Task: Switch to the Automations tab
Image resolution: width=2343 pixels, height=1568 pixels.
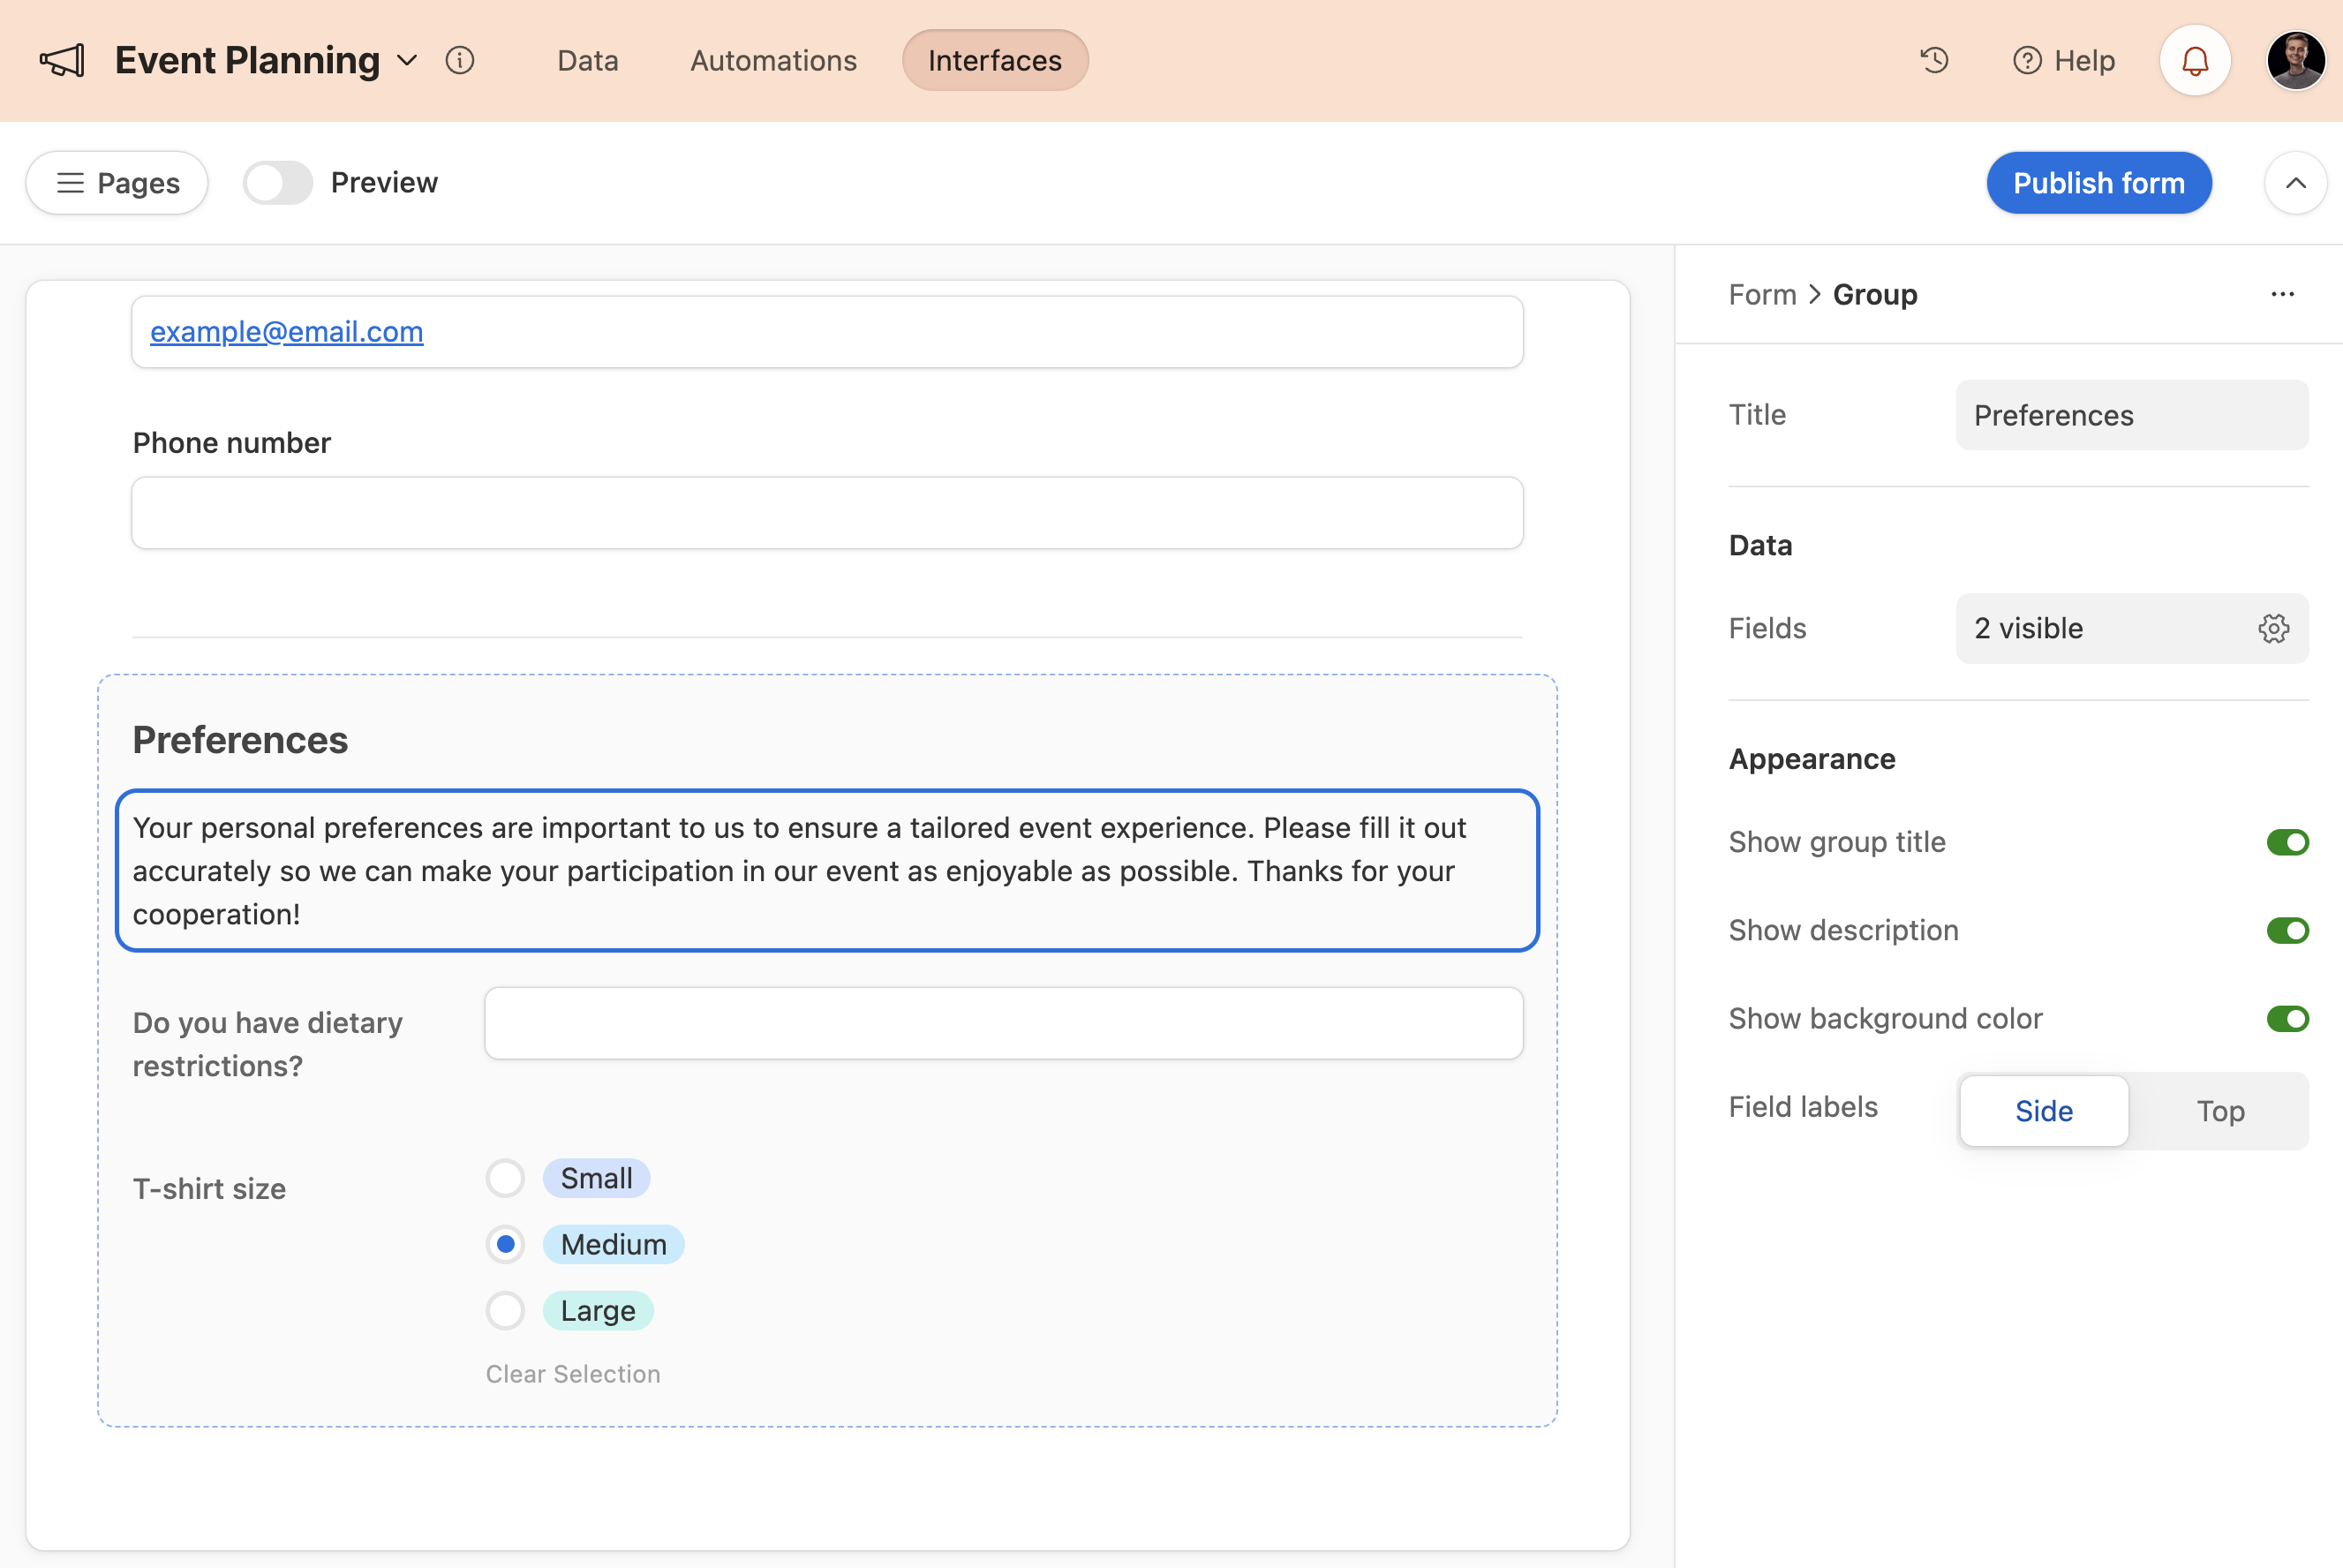Action: (x=773, y=61)
